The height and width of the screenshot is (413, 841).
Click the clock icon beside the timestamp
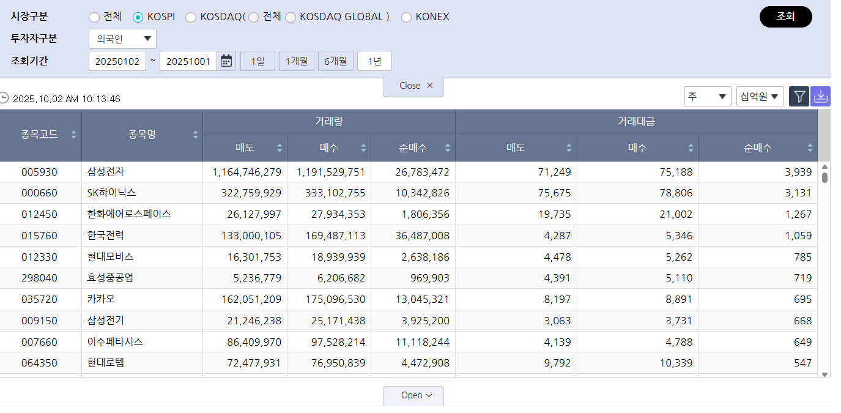[5, 98]
